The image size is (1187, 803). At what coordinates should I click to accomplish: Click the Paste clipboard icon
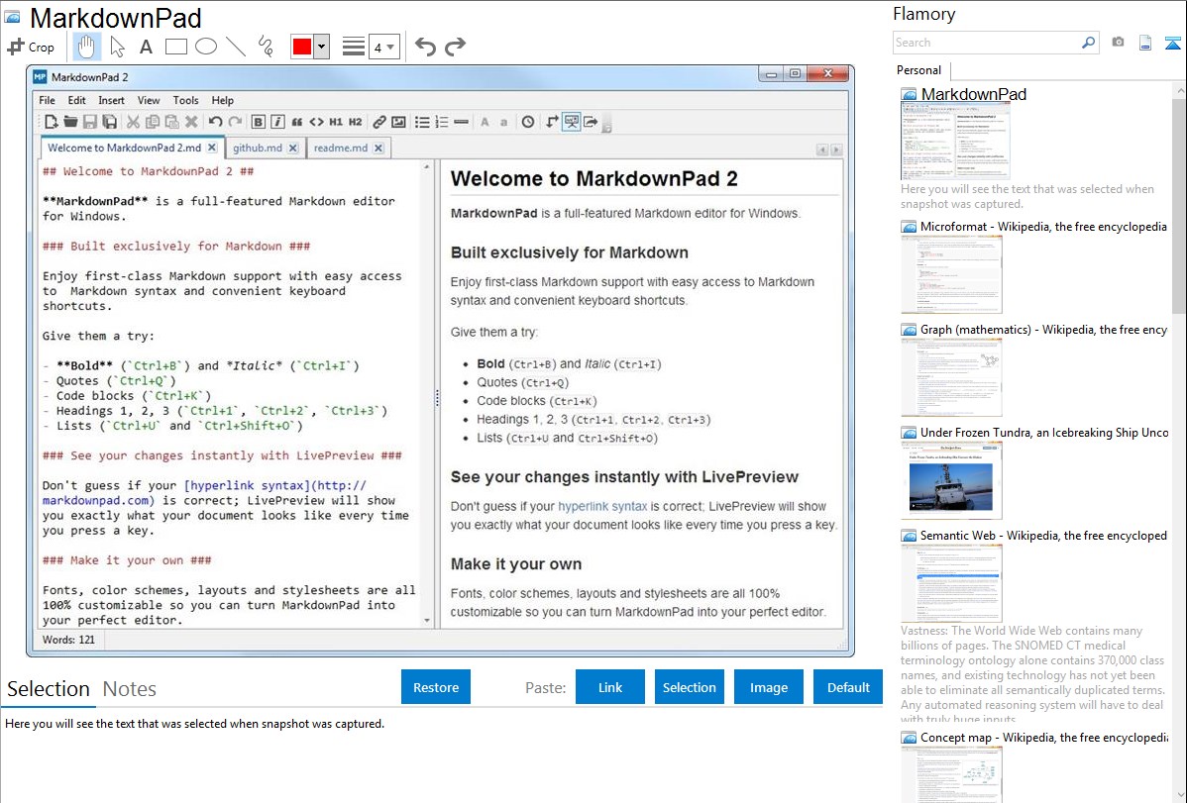pos(171,122)
